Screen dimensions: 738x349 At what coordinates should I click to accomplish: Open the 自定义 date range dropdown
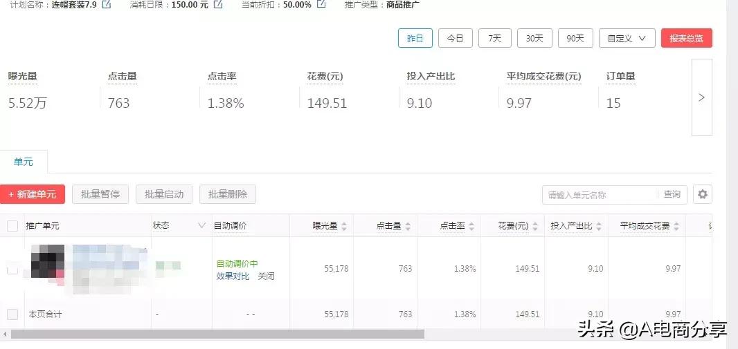[x=627, y=39]
